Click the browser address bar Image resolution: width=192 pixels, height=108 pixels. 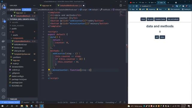pyautogui.click(x=155, y=6)
